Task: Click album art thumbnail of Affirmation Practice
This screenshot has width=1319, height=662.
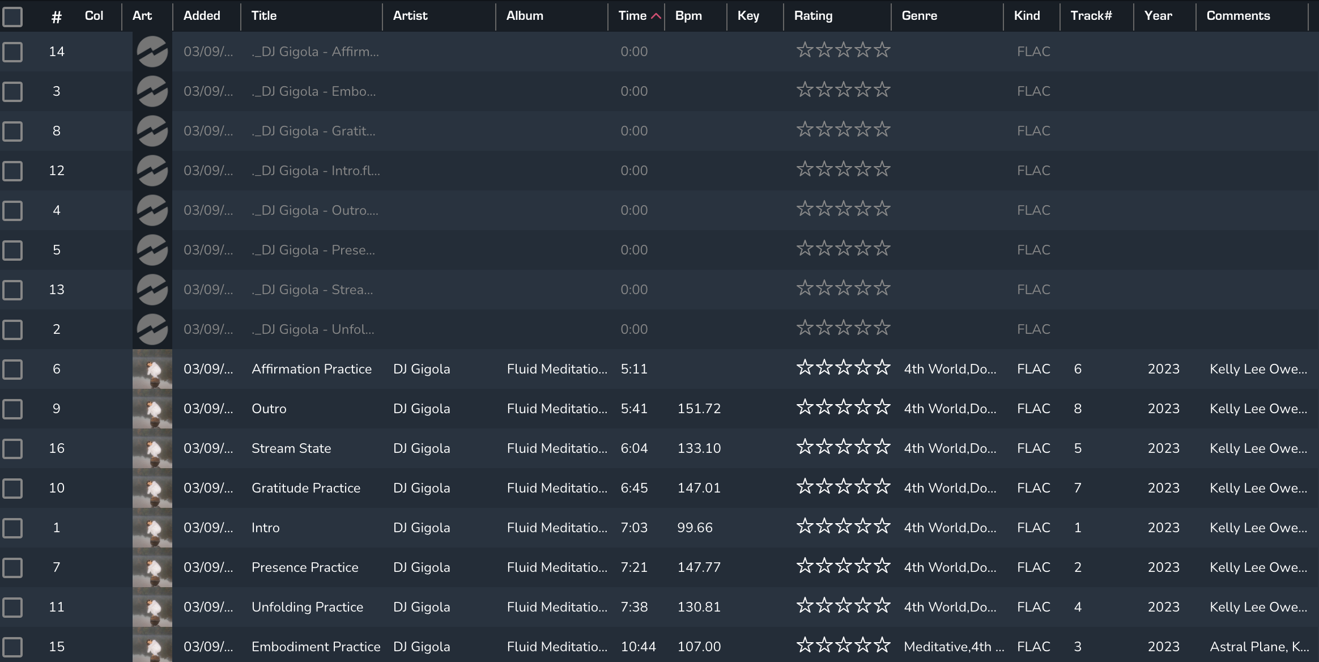Action: 152,369
